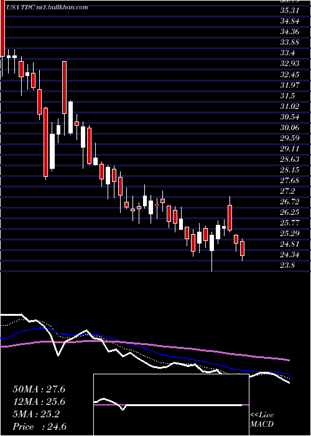Click the '12MA : 25.6' readout

click(39, 402)
